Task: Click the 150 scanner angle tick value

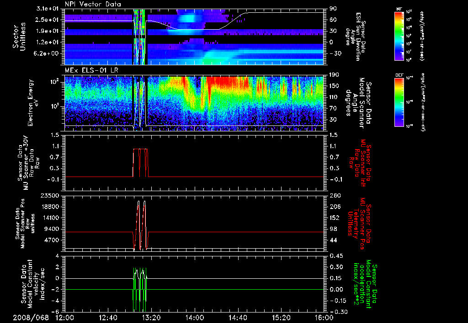Action: [334, 86]
